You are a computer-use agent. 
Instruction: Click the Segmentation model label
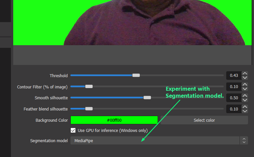click(x=49, y=141)
